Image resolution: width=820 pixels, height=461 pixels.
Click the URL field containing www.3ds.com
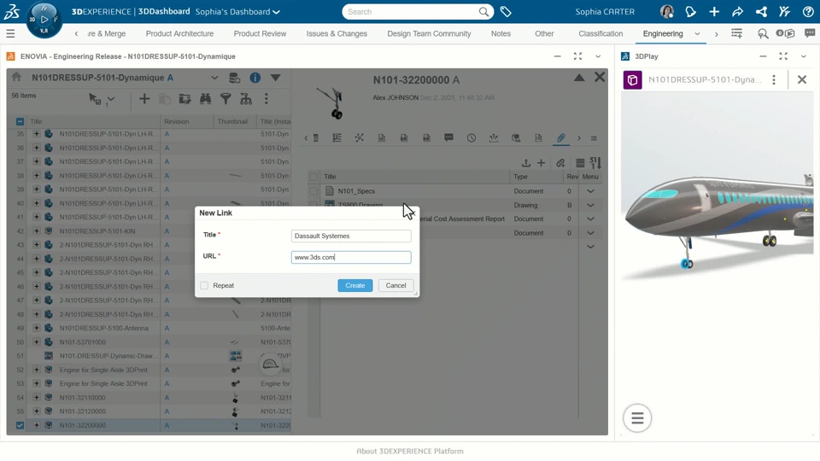coord(351,257)
